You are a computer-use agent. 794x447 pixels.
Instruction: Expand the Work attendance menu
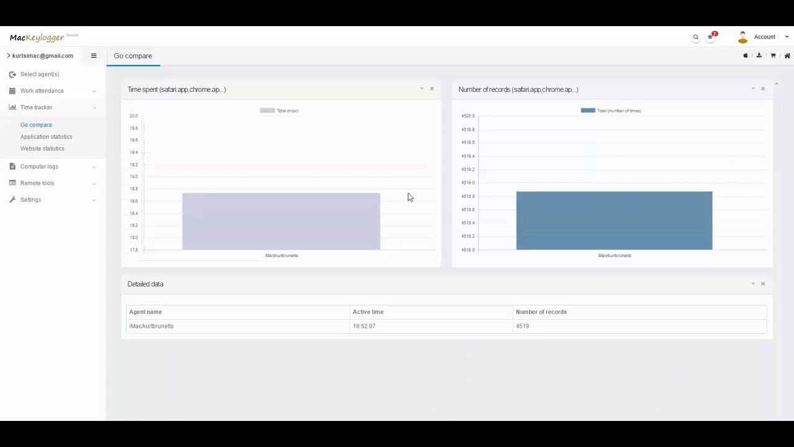pyautogui.click(x=42, y=91)
